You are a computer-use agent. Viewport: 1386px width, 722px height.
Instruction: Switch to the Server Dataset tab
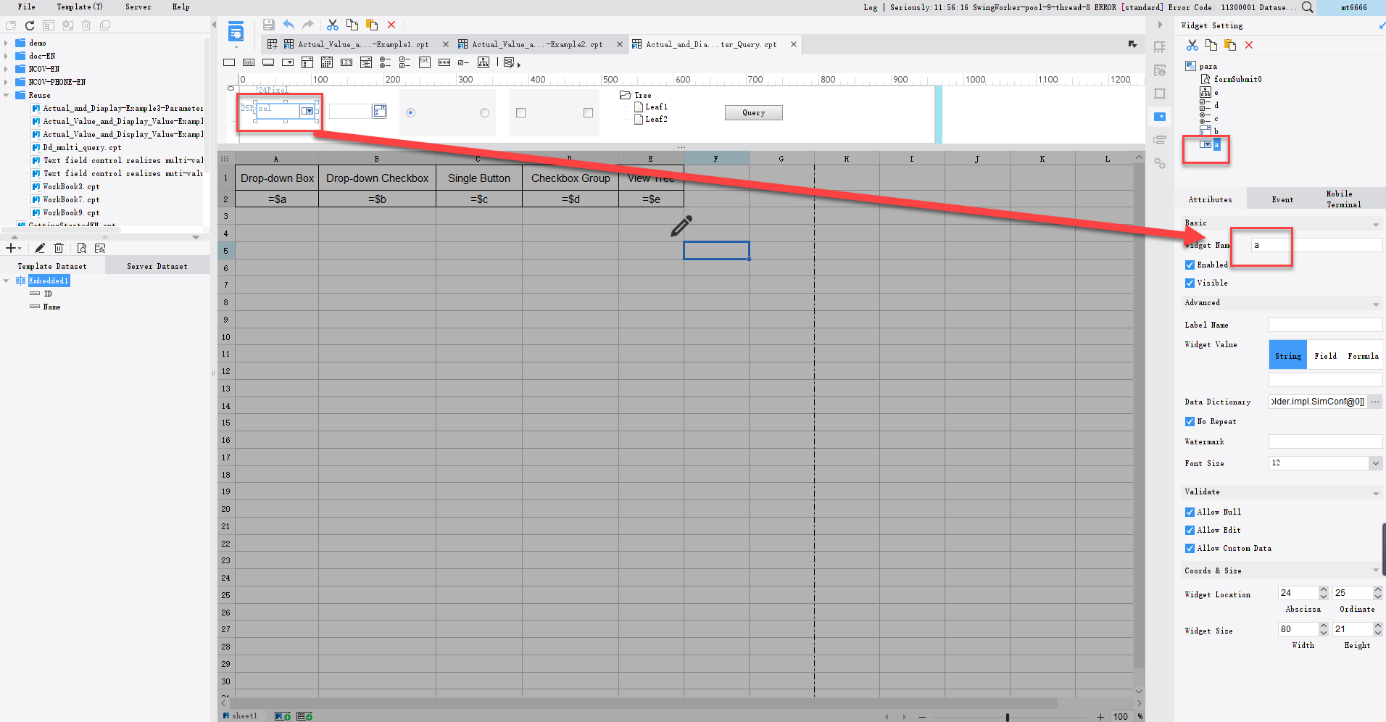(157, 267)
